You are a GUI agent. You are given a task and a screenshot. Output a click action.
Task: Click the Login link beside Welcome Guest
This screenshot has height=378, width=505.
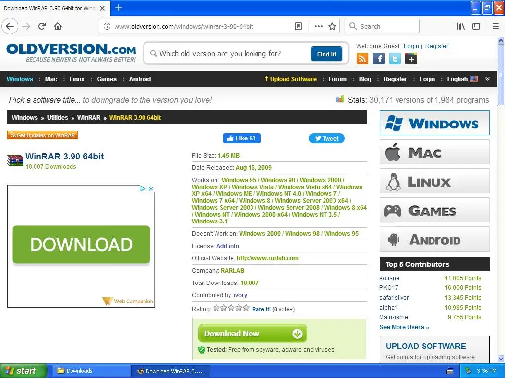(411, 46)
